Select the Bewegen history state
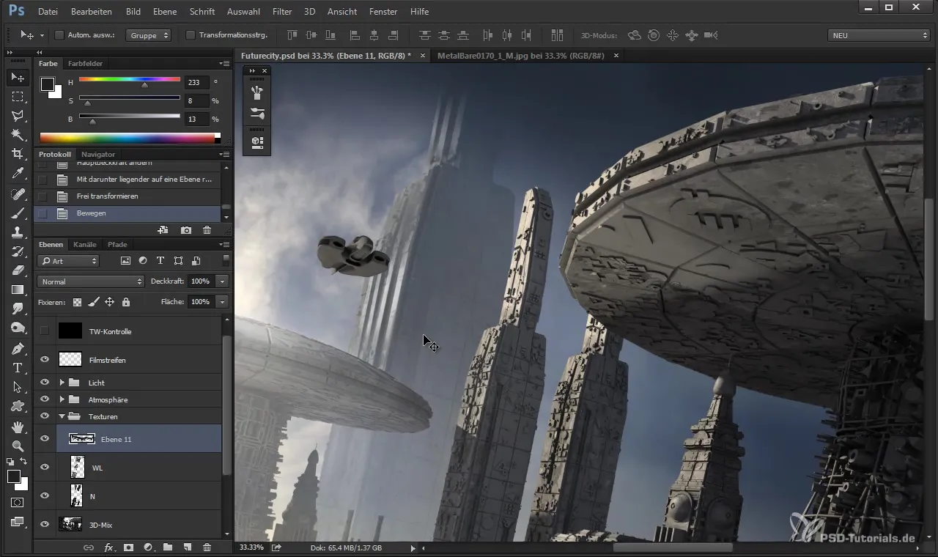This screenshot has height=557, width=938. 128,213
